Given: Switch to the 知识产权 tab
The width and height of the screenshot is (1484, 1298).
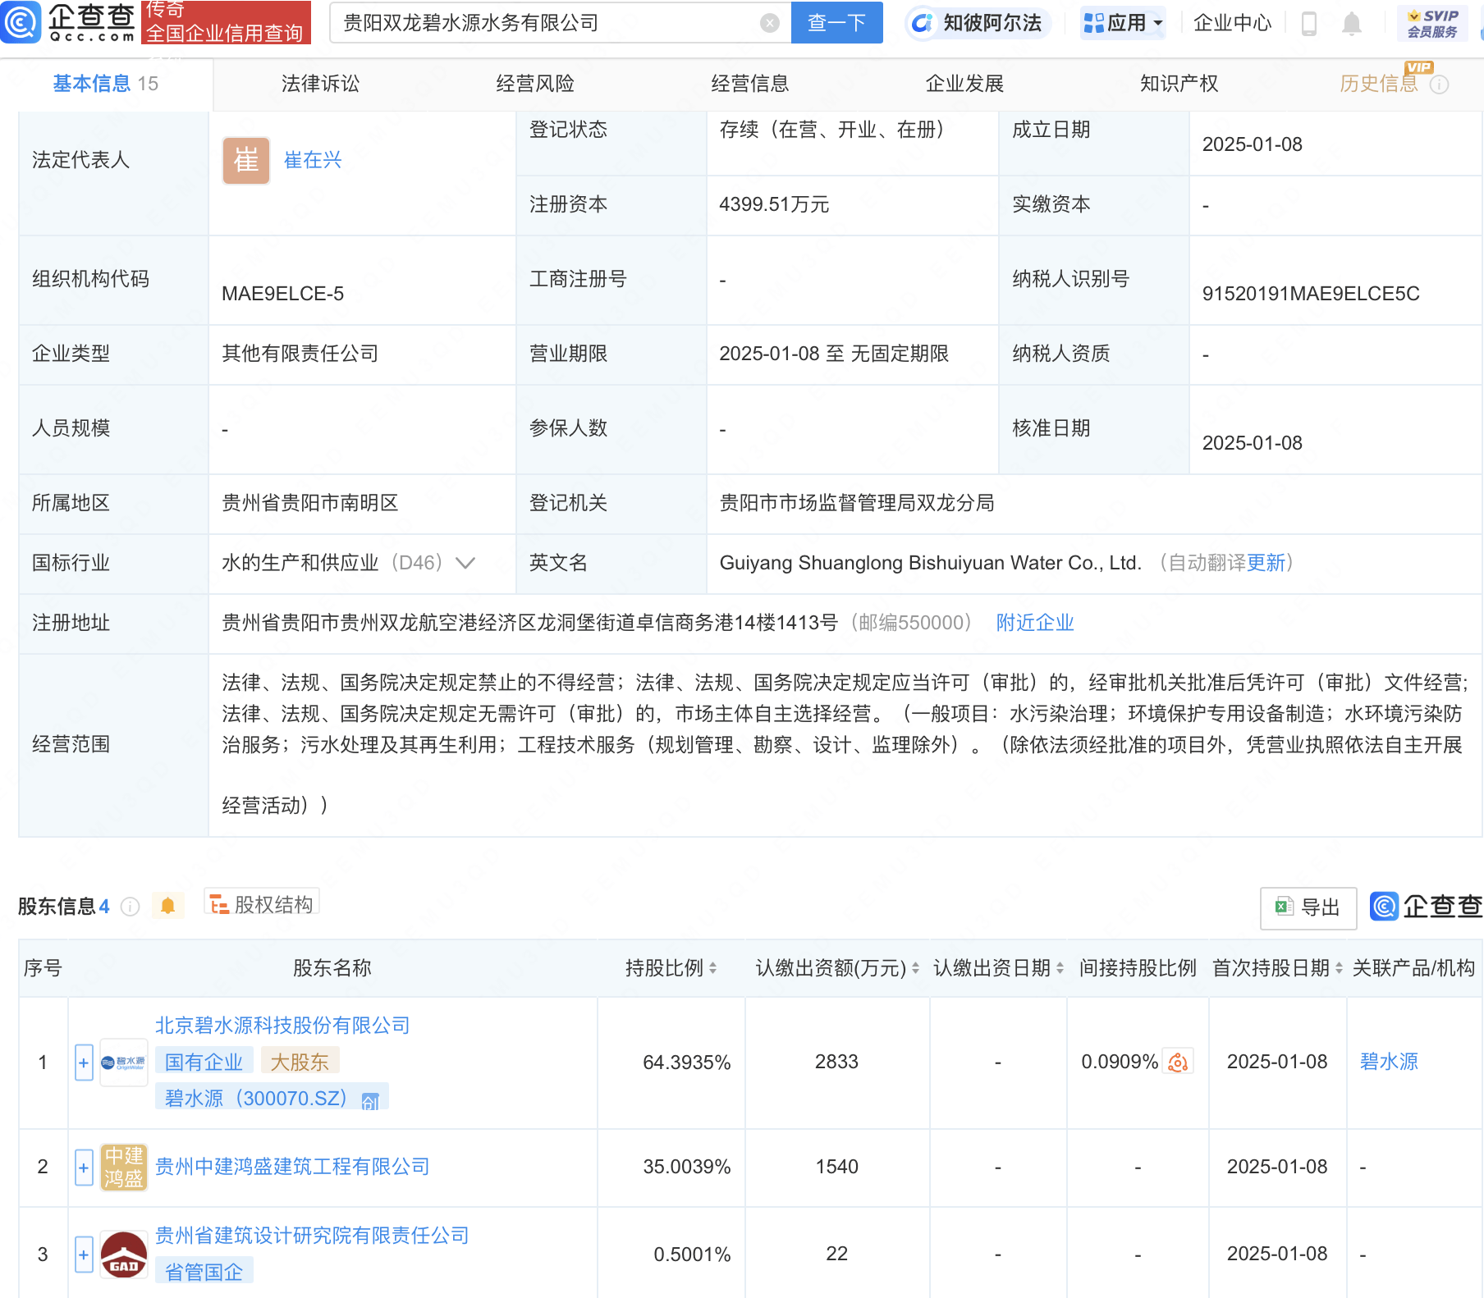Looking at the screenshot, I should 1179,84.
